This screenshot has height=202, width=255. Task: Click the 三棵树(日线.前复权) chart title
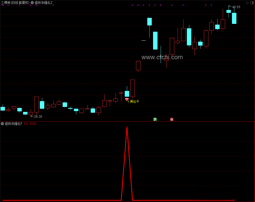pyautogui.click(x=15, y=3)
